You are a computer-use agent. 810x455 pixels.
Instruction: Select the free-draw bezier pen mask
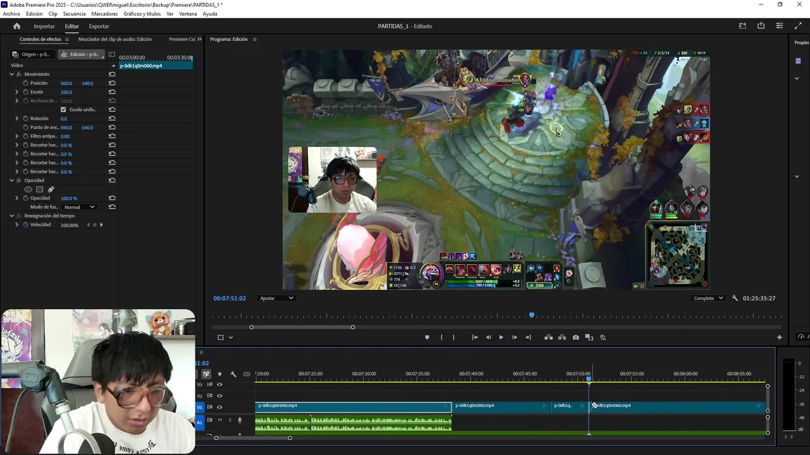pos(51,189)
